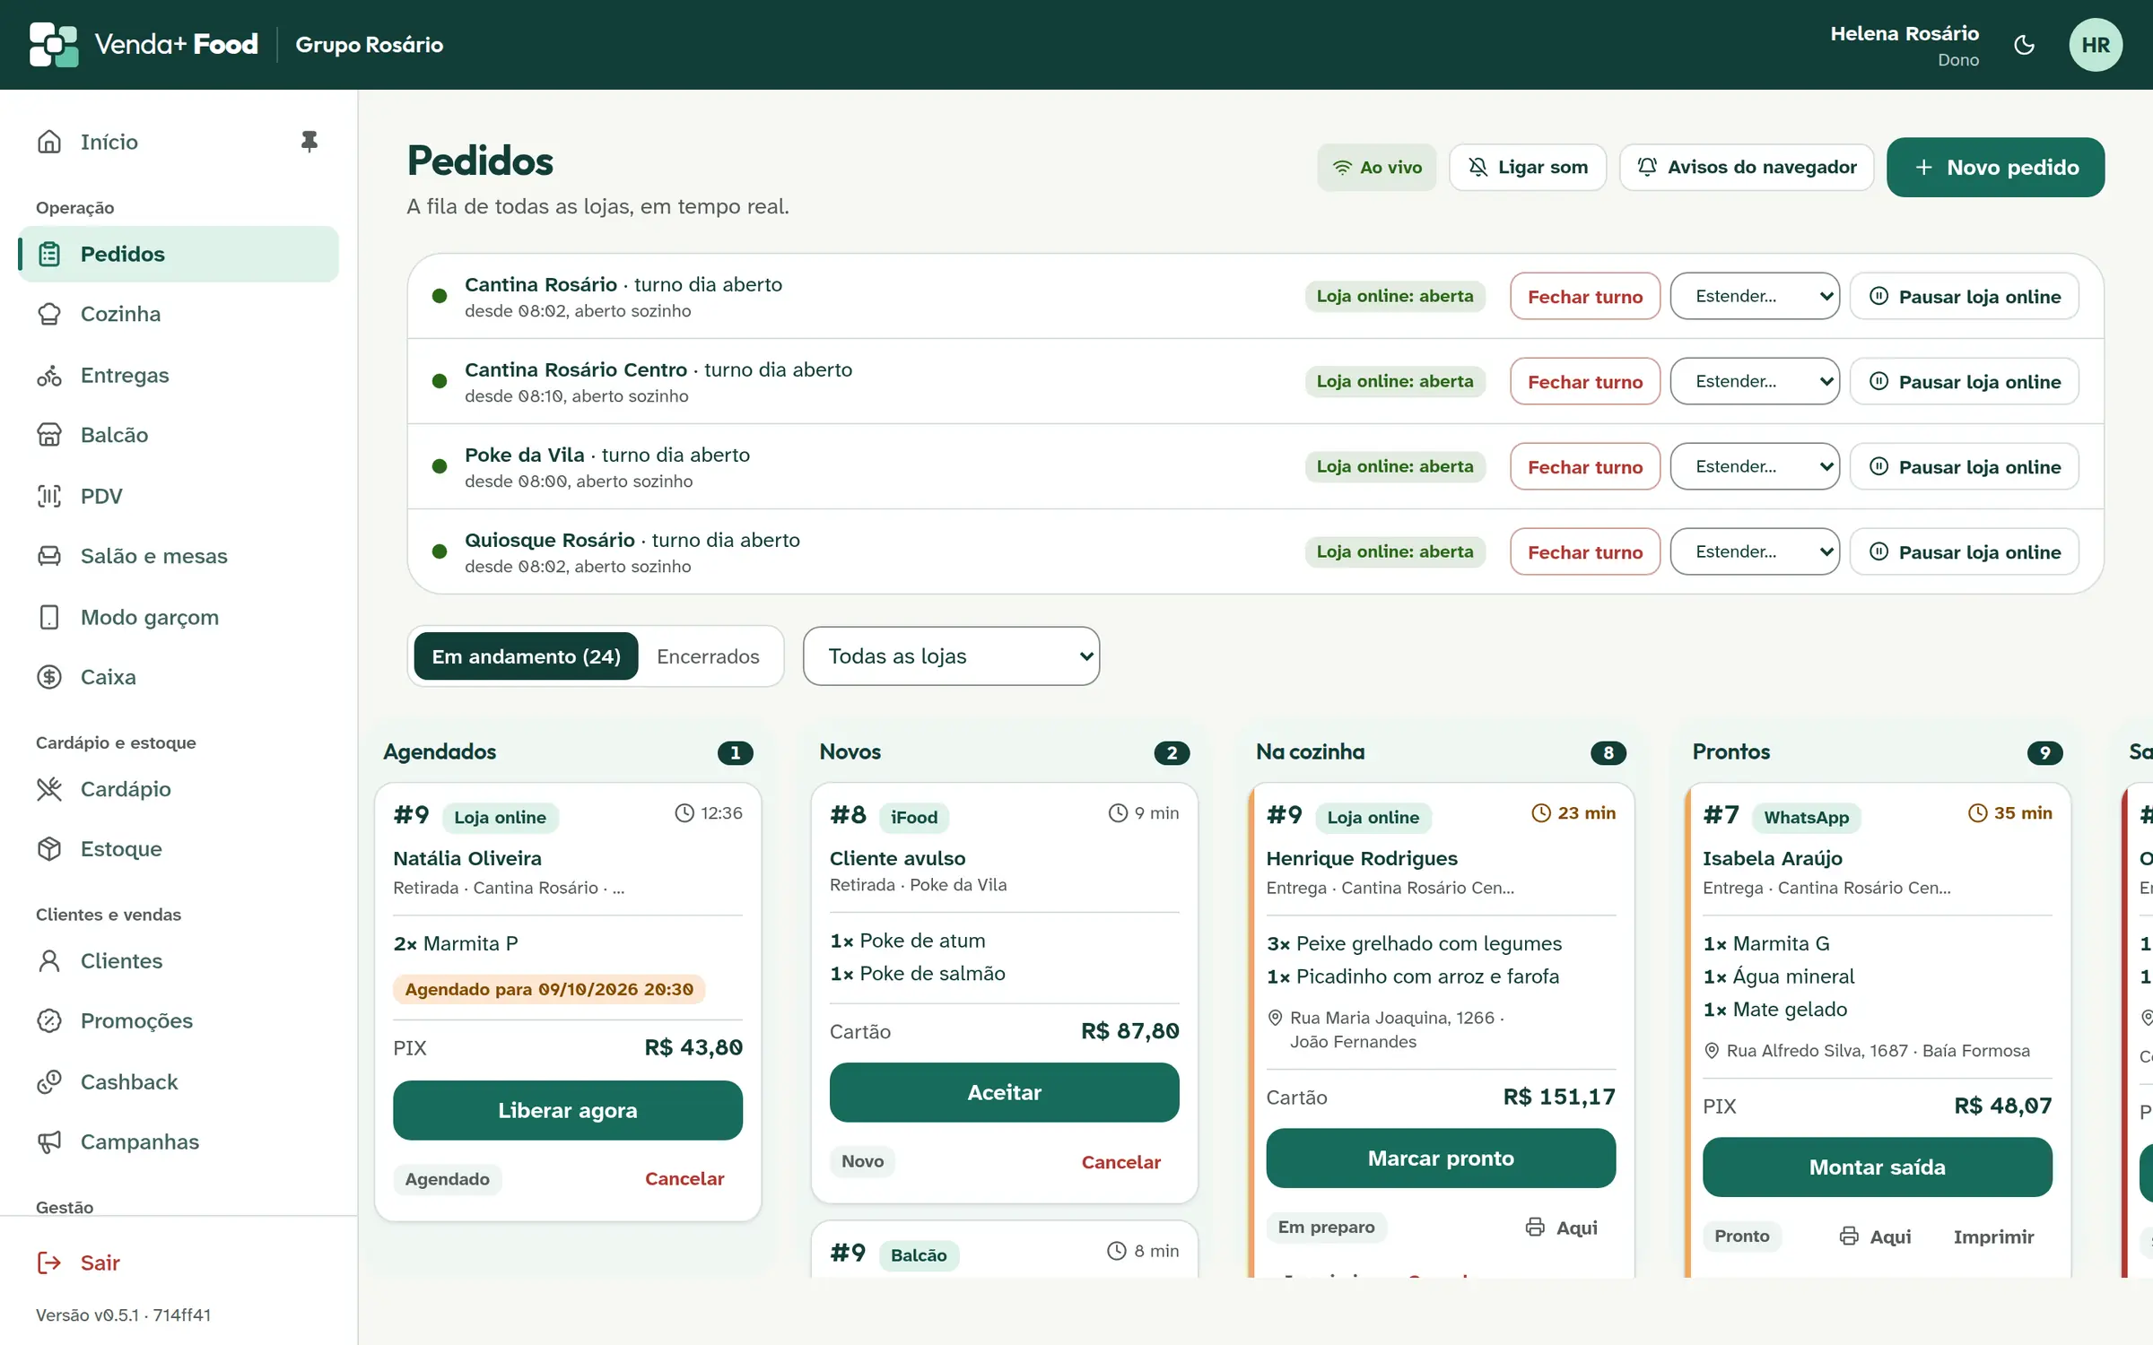Open the PDV page
The height and width of the screenshot is (1345, 2153).
tap(179, 496)
